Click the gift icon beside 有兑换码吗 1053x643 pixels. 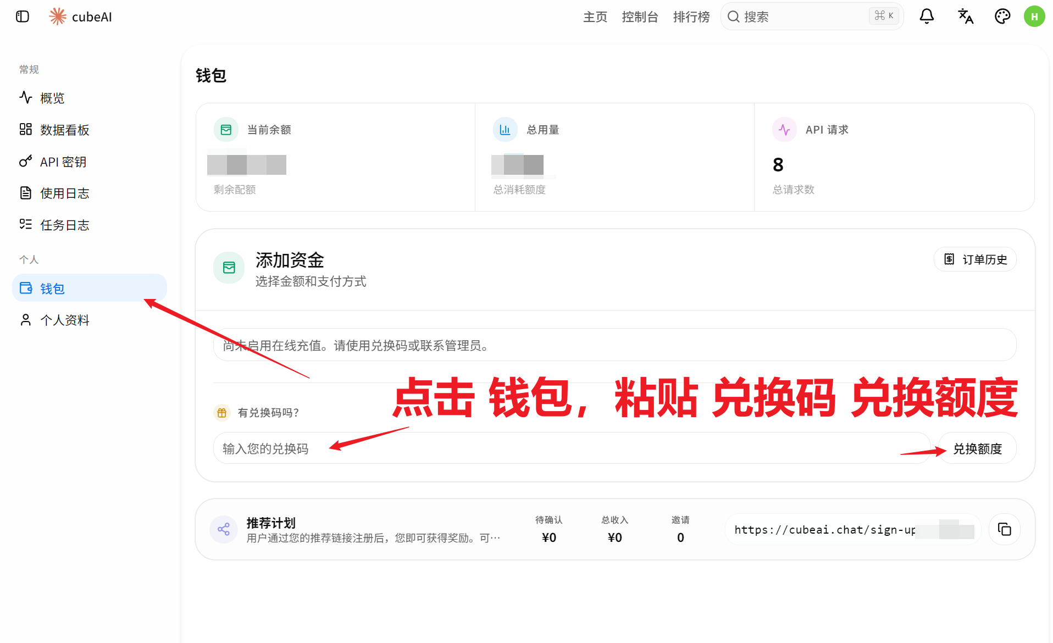pos(221,413)
